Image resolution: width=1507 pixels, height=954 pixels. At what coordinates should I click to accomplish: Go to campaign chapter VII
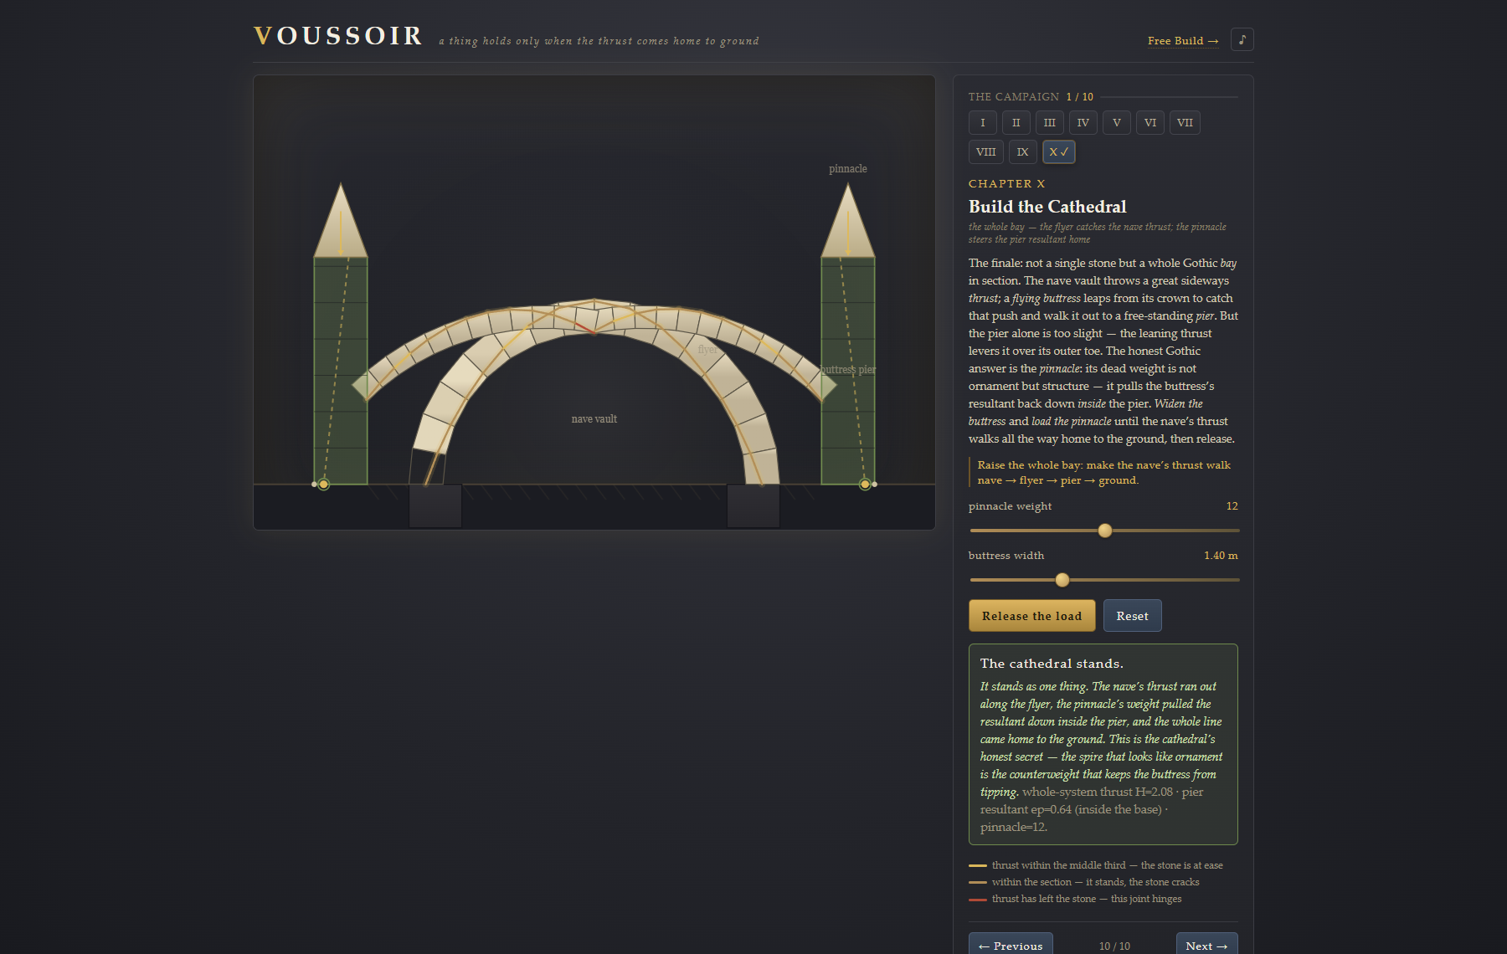pyautogui.click(x=1185, y=122)
